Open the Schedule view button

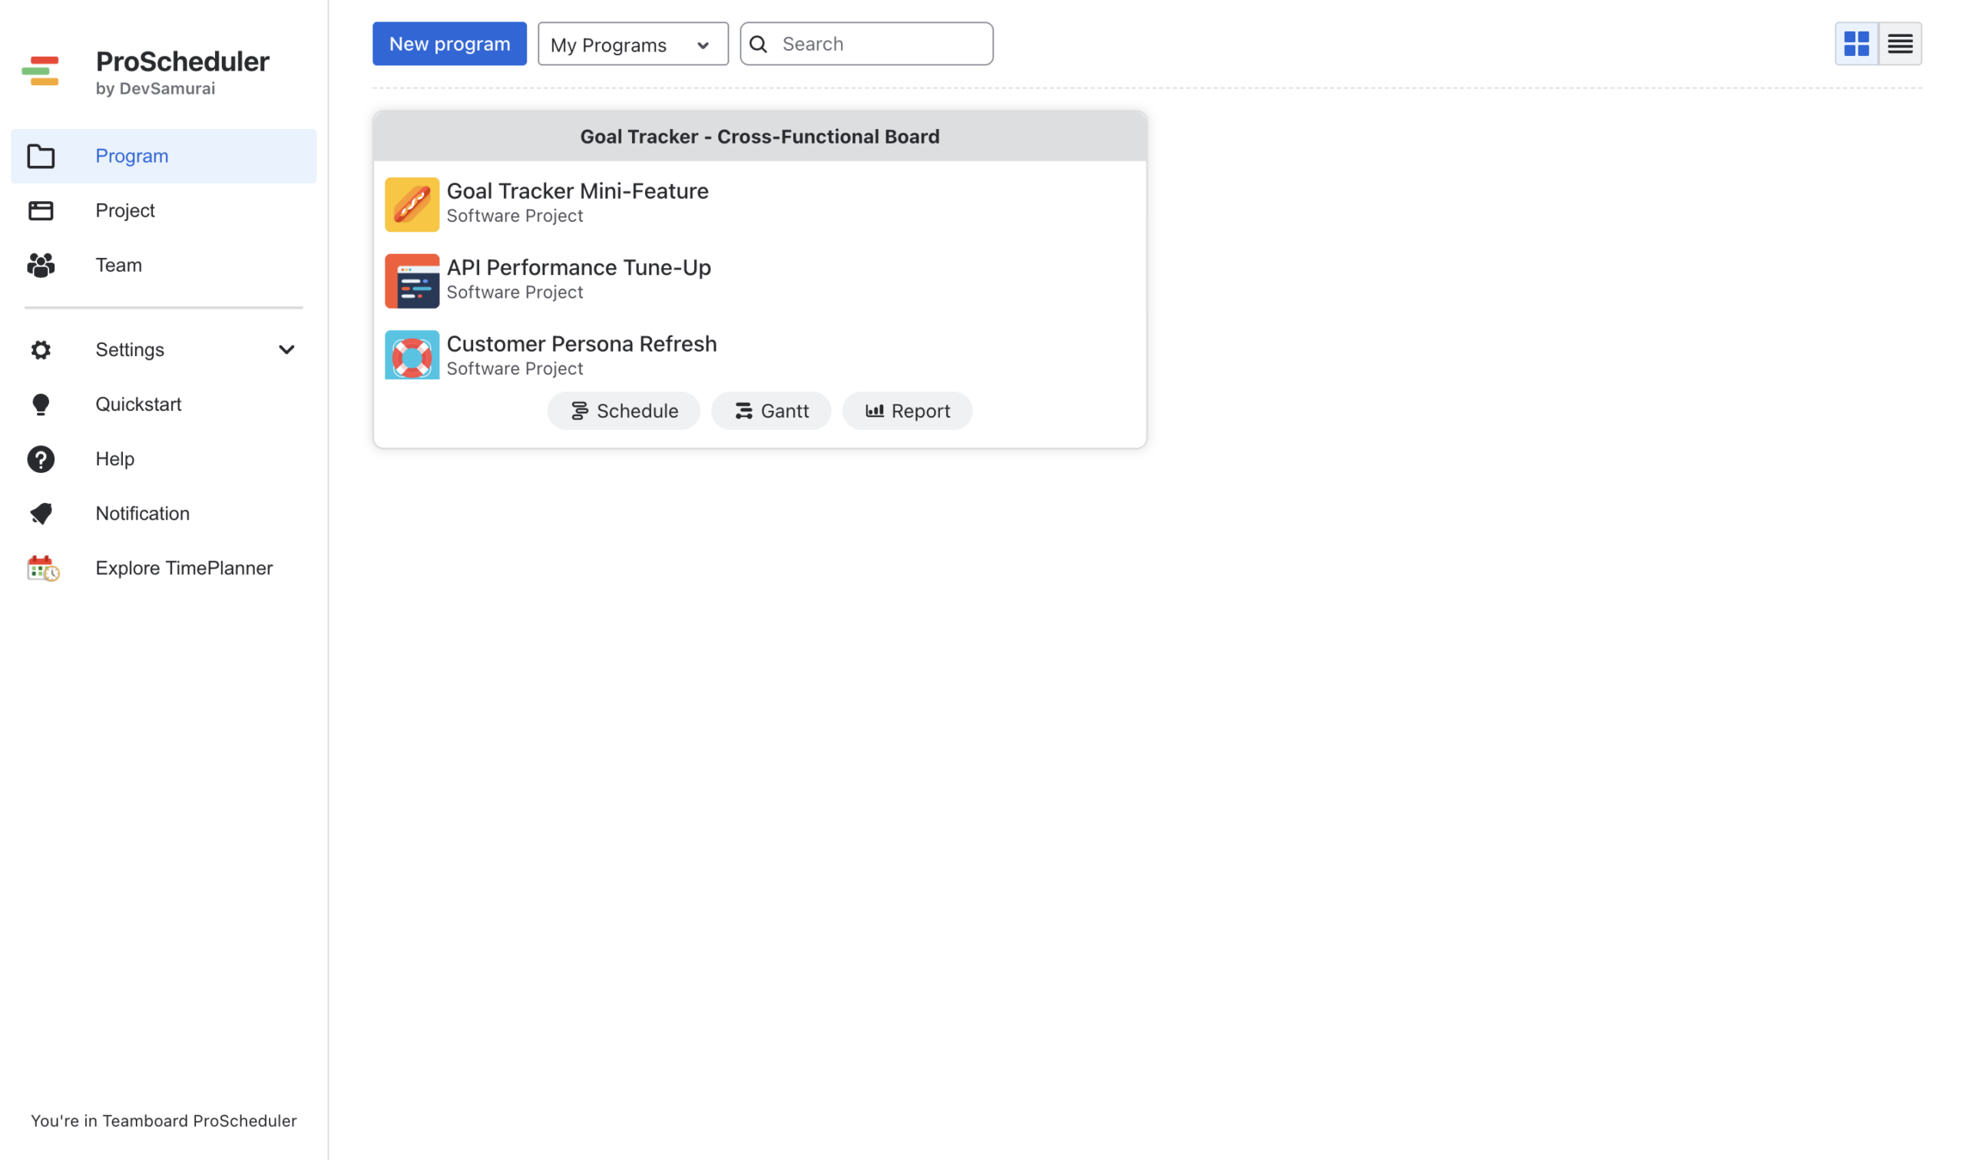[623, 411]
